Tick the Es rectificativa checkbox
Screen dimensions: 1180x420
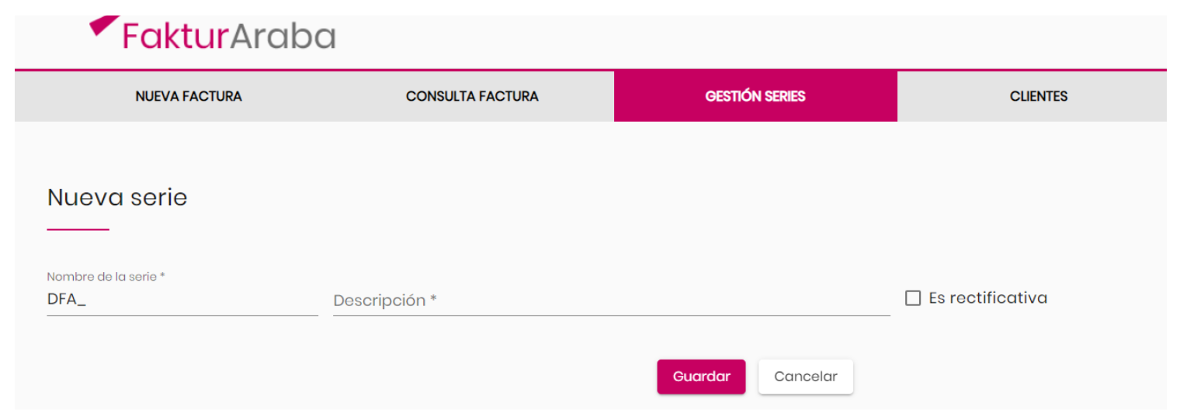913,298
